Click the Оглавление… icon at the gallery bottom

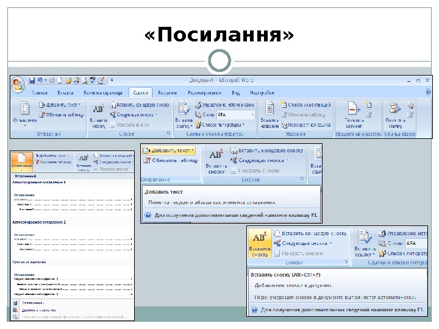(15, 303)
